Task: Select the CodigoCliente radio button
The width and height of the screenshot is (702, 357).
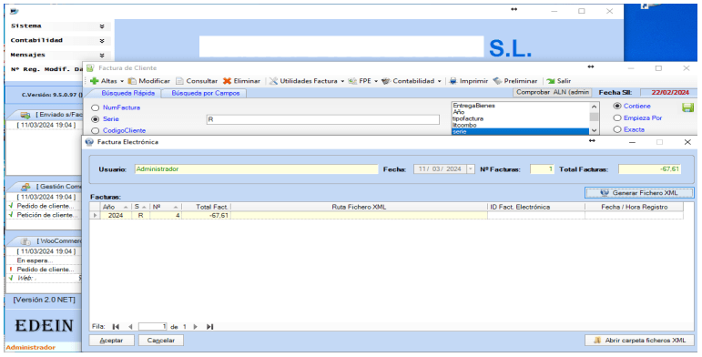Action: [95, 131]
